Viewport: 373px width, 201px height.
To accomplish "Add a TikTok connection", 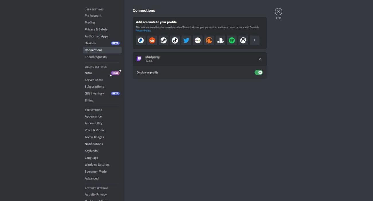I will click(x=175, y=40).
